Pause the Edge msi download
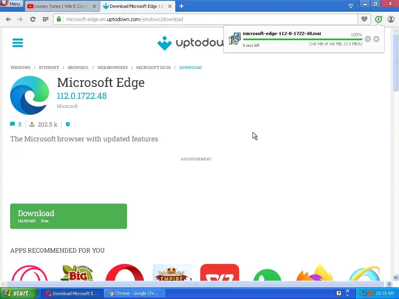Image resolution: width=399 pixels, height=299 pixels. [368, 39]
